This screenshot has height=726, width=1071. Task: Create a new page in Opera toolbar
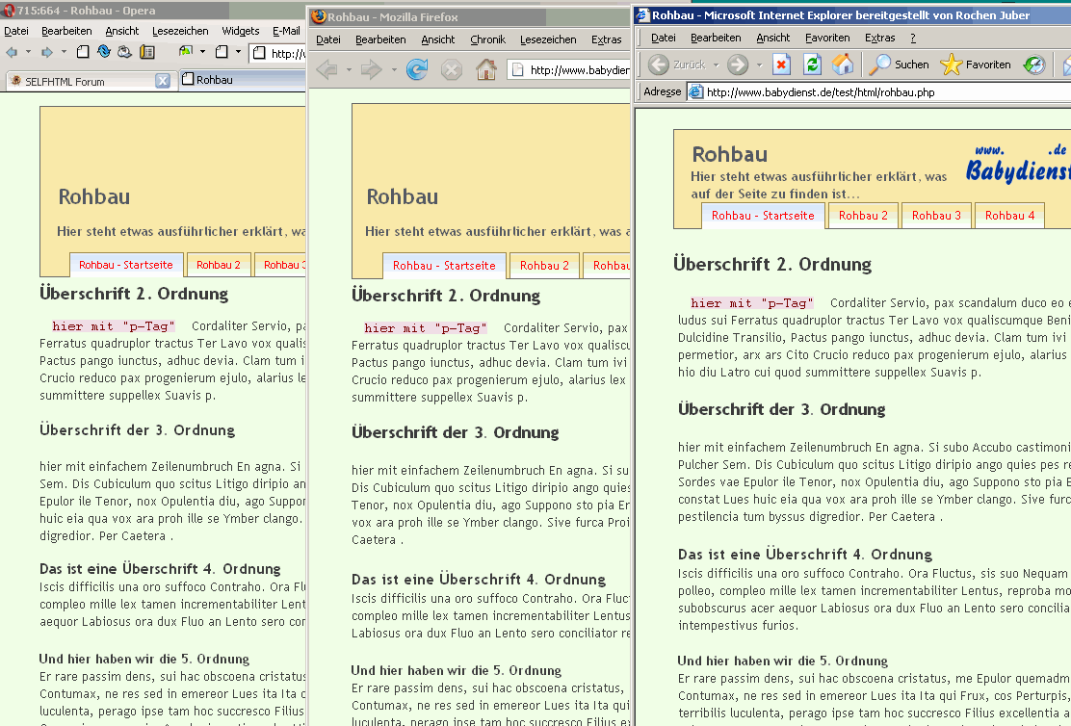[83, 52]
